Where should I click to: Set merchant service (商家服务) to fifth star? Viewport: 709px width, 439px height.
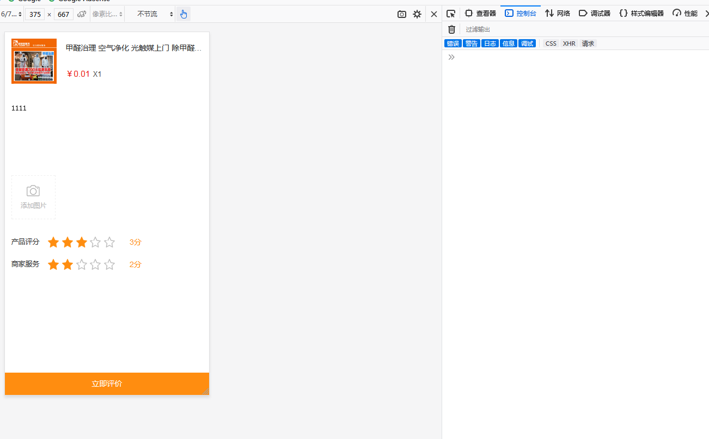pos(109,264)
